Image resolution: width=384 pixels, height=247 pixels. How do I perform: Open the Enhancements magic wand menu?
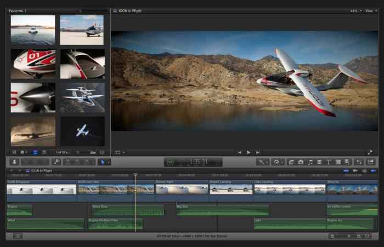263,162
